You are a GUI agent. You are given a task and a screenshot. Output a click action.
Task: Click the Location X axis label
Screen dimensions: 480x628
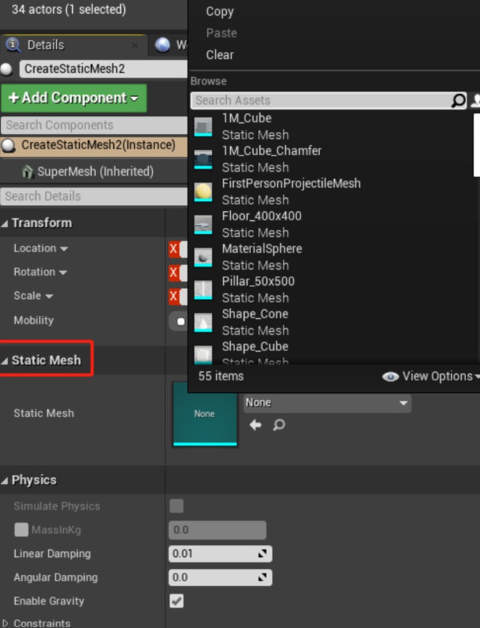click(x=173, y=248)
